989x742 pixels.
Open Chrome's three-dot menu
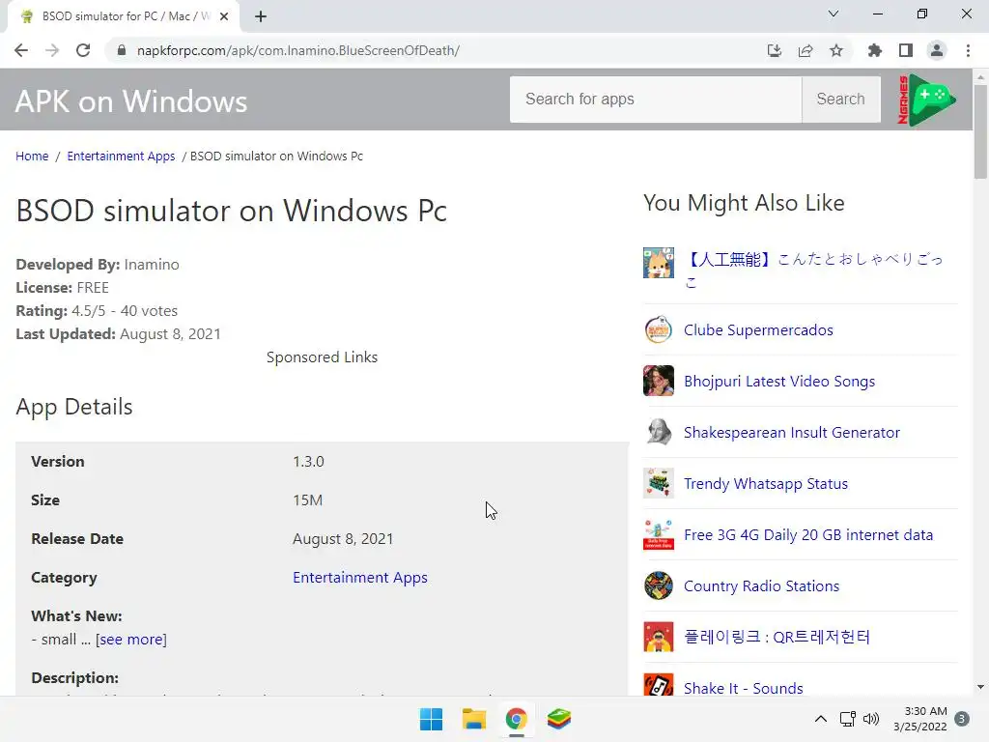[968, 50]
